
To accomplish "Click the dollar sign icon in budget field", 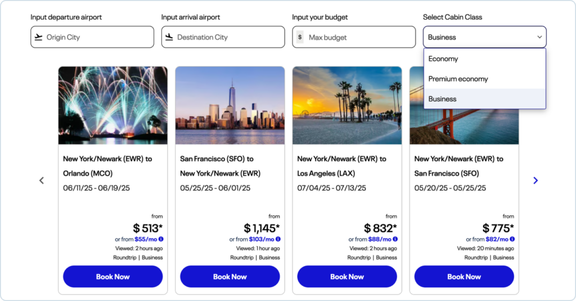I will [300, 37].
